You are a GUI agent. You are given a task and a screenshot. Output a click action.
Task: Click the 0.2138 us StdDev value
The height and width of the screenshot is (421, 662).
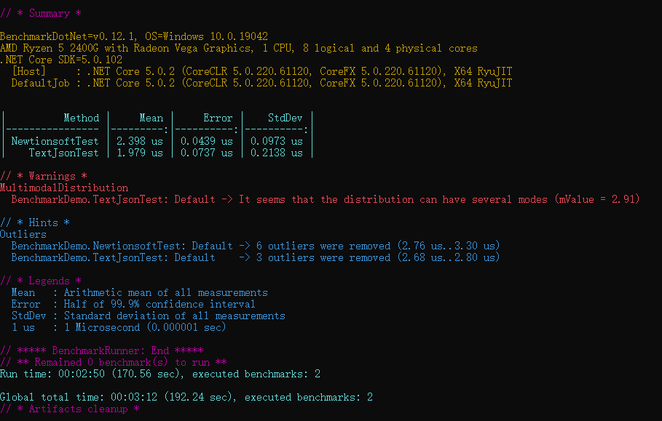point(277,153)
